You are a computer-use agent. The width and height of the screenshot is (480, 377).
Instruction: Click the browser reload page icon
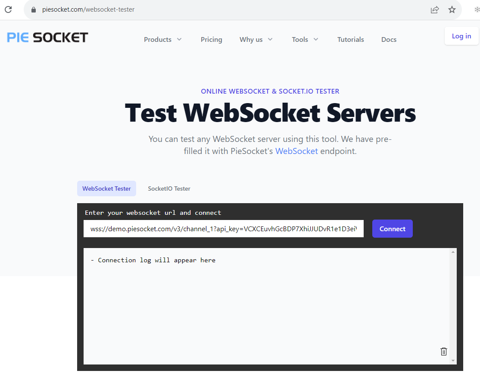coord(8,9)
